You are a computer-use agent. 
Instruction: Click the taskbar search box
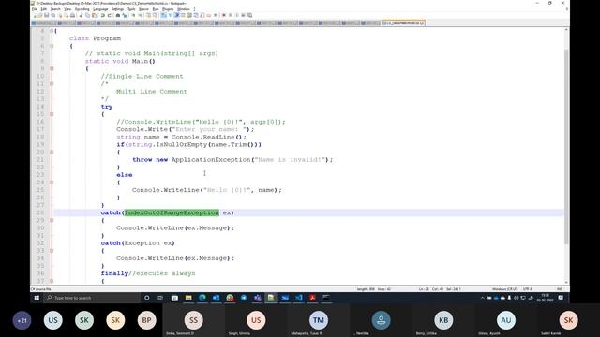tap(92, 298)
